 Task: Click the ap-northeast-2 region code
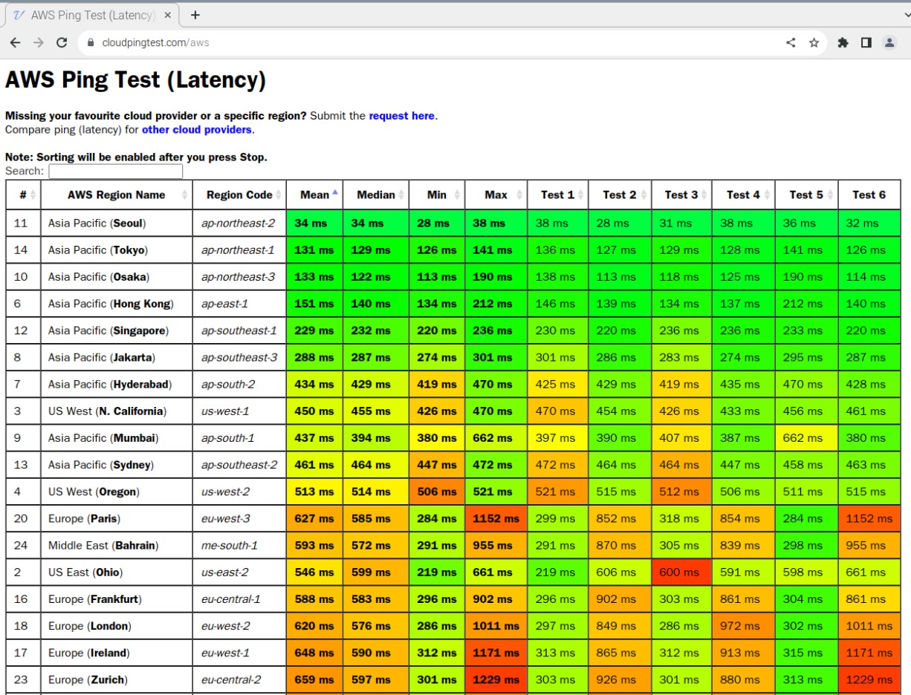238,223
